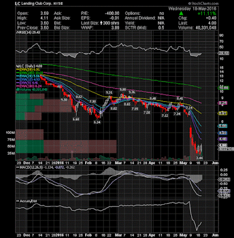Click the Open value 3.69
Screen dimensions: 234x238
(x=44, y=14)
